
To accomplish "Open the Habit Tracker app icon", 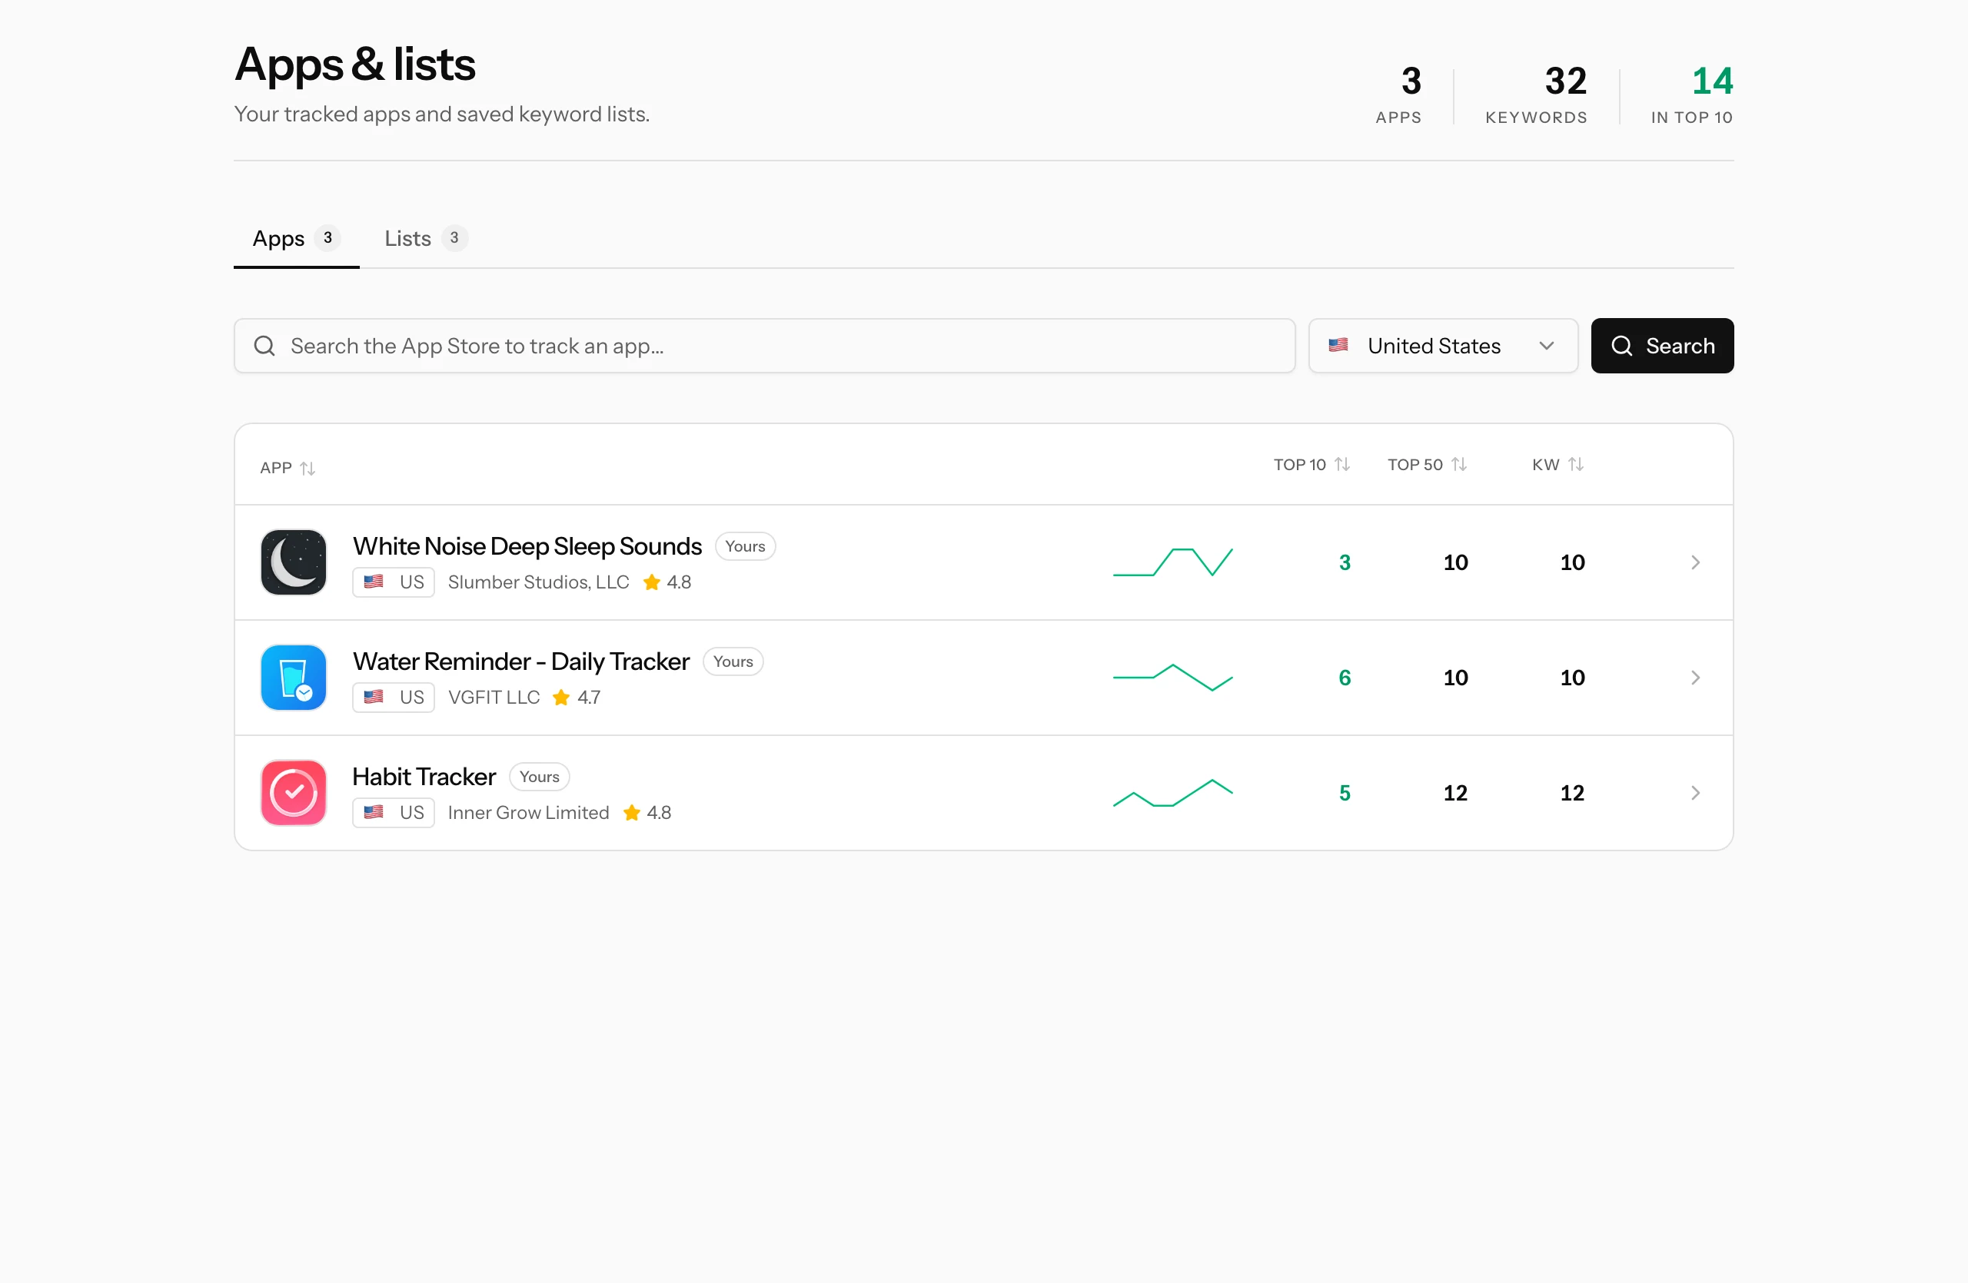I will 294,793.
